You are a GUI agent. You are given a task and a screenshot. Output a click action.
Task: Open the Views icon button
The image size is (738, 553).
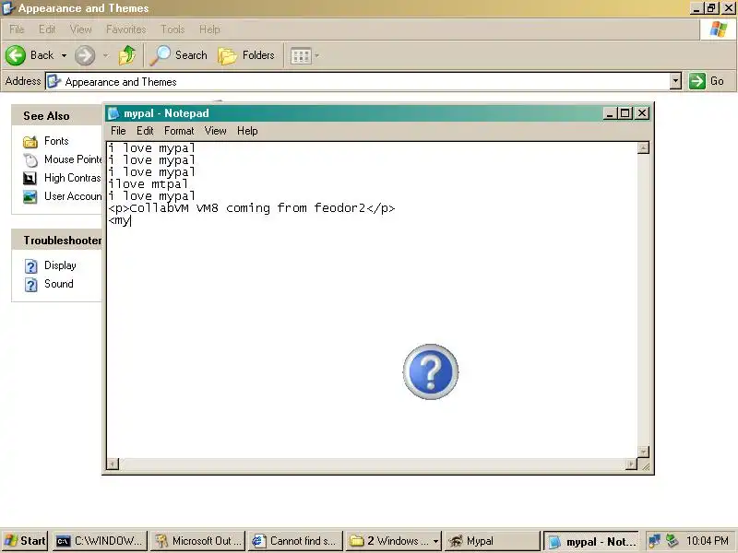tap(301, 56)
